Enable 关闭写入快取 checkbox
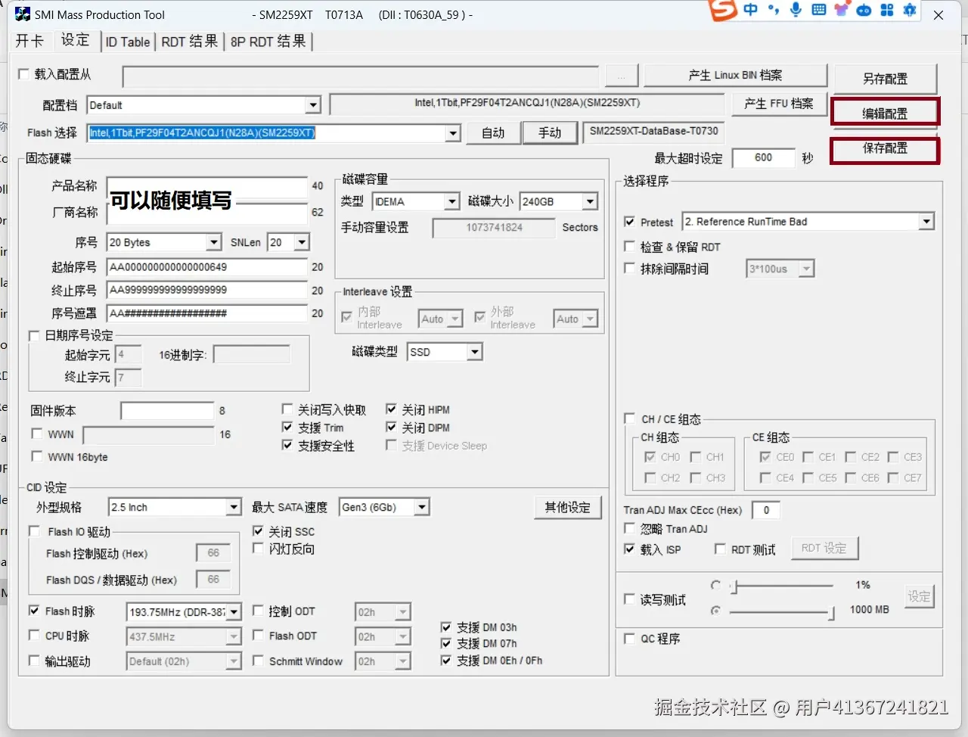The width and height of the screenshot is (968, 737). click(287, 409)
